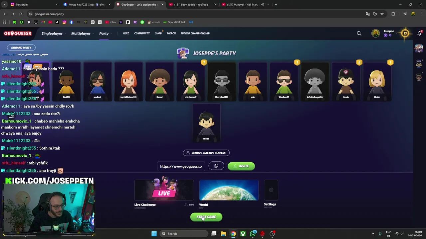
Task: Translate page icon in address bar
Action: click(367, 14)
